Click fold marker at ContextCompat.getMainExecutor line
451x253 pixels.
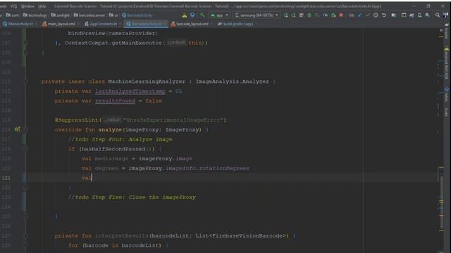[25, 43]
